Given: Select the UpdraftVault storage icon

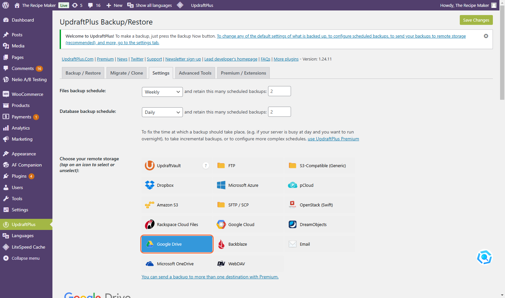Looking at the screenshot, I should (x=150, y=166).
